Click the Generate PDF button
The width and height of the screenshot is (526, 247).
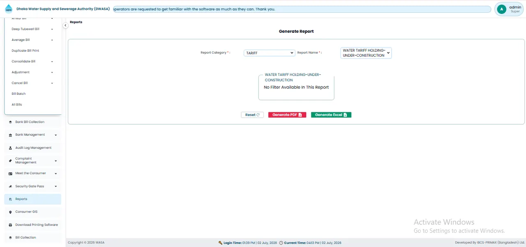pos(287,115)
